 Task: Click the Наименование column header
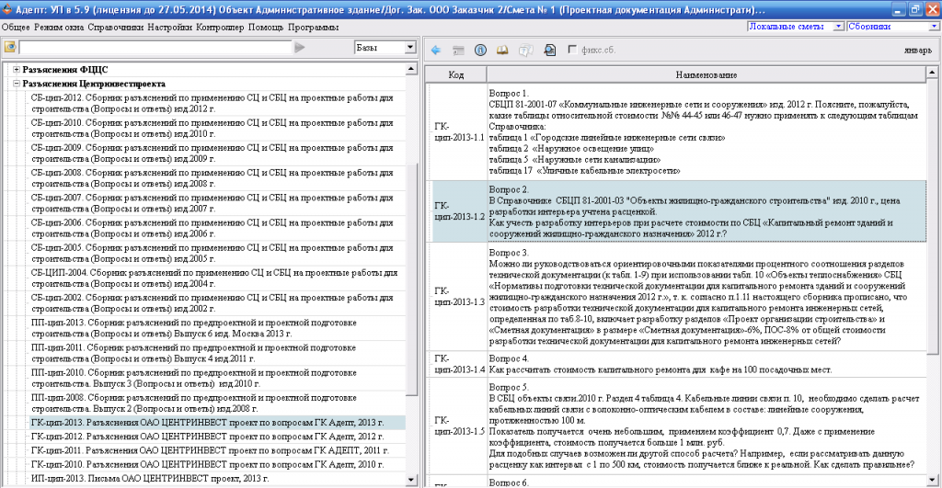pyautogui.click(x=706, y=74)
